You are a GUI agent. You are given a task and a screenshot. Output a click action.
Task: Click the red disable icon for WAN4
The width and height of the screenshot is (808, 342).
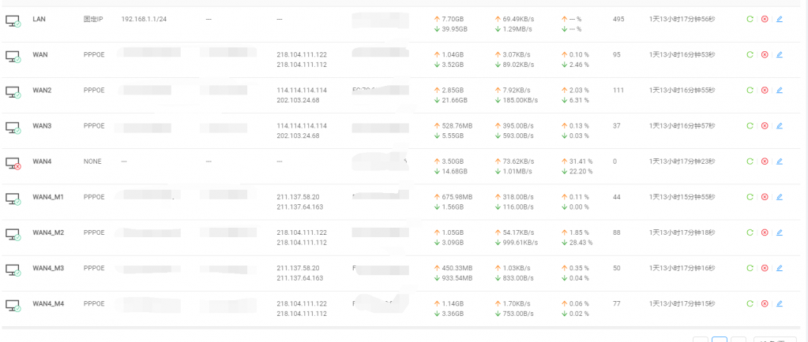[765, 161]
